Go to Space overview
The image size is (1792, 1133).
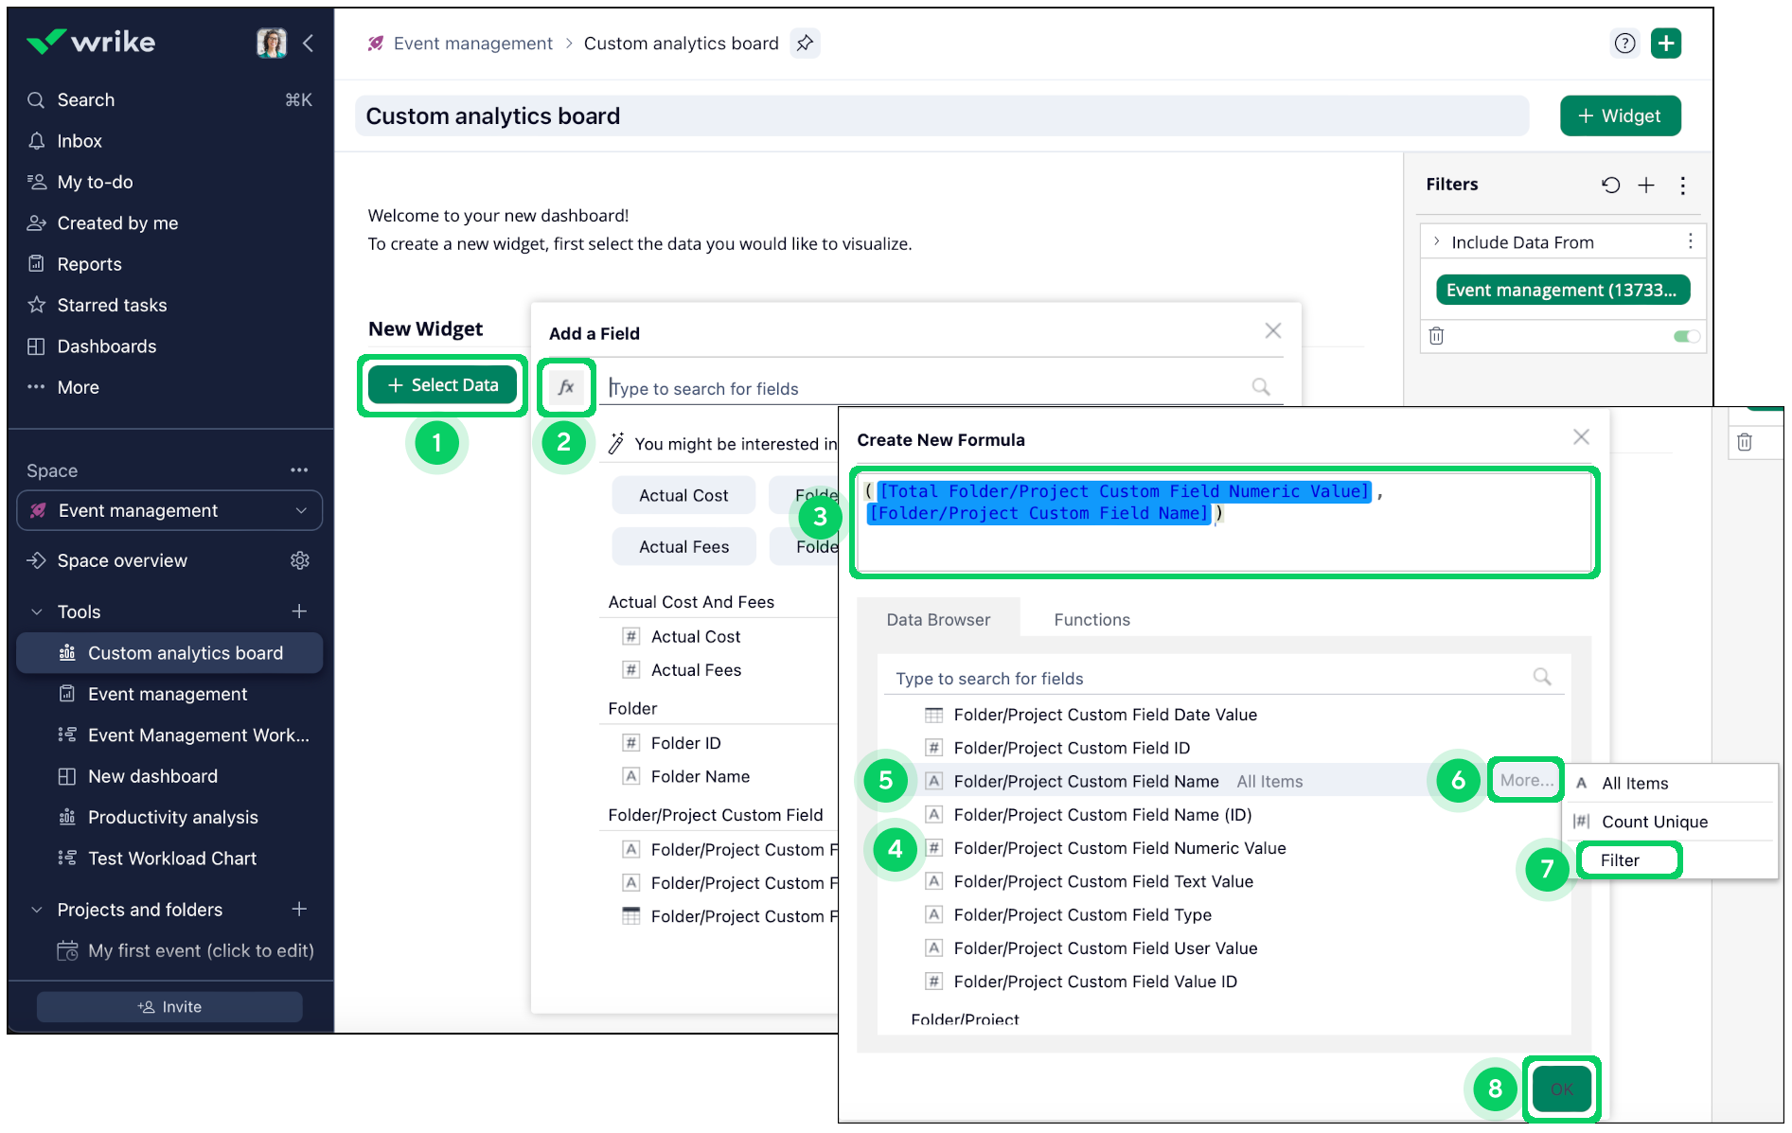pos(122,560)
